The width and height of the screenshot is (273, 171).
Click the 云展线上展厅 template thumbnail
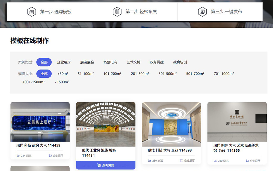40,122
